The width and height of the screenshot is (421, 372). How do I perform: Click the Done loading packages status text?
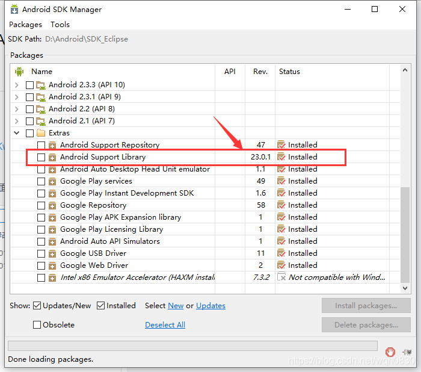pos(51,359)
